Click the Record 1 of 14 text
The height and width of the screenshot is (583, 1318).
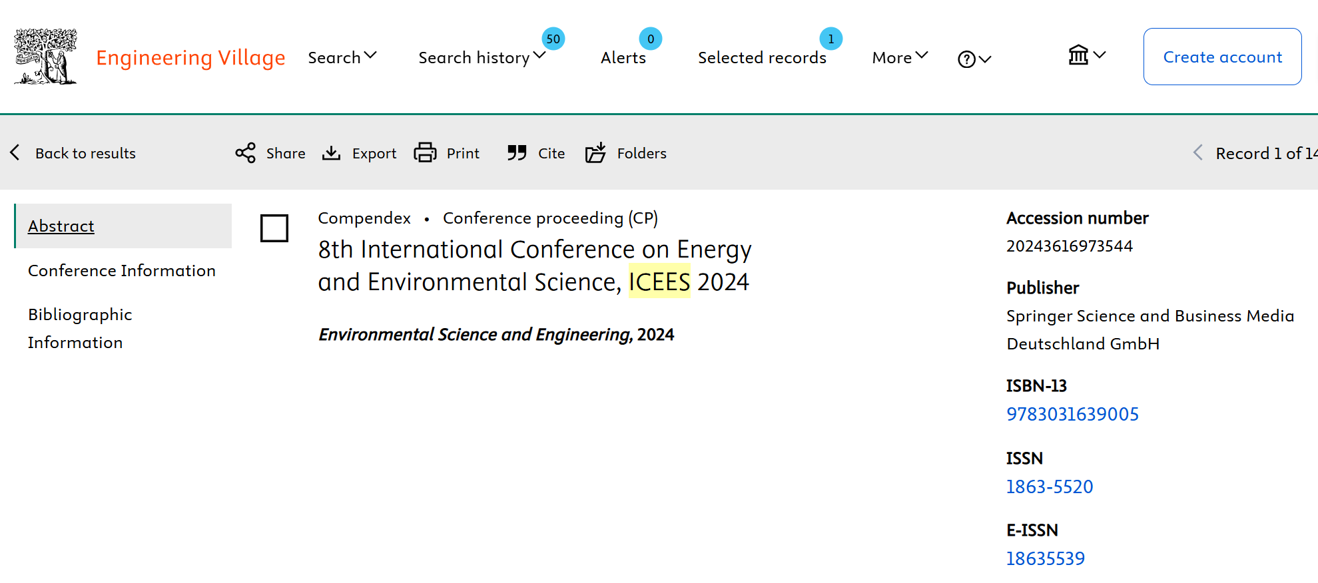tap(1266, 153)
